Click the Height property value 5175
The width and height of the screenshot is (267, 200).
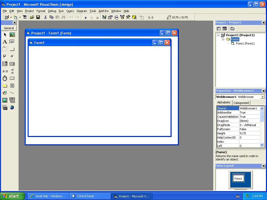pos(250,133)
